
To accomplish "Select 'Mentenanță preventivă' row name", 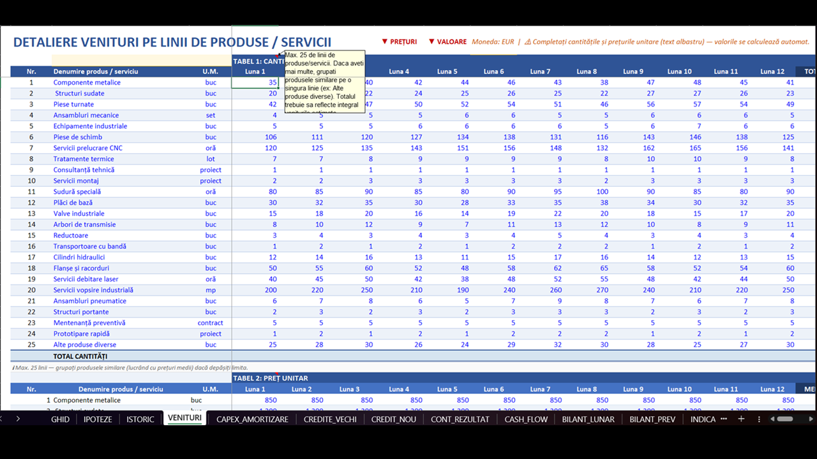I will [x=89, y=323].
